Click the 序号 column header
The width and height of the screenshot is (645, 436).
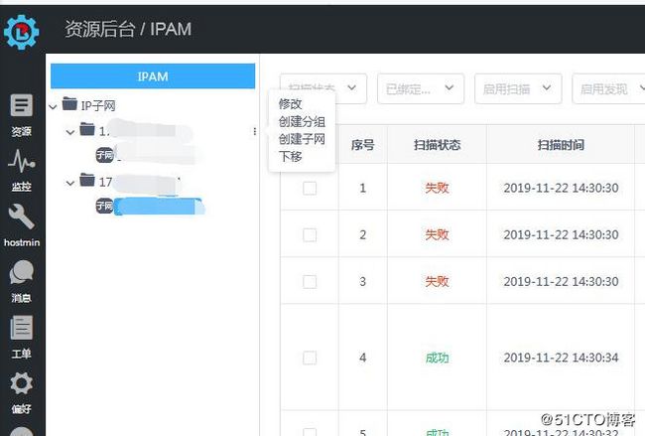point(363,145)
